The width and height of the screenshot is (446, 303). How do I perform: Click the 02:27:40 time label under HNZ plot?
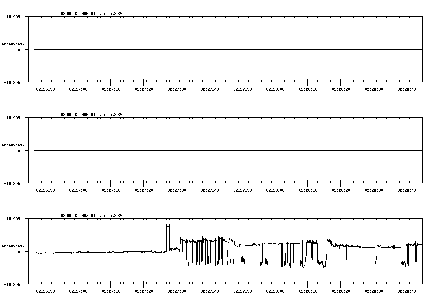tap(210, 291)
